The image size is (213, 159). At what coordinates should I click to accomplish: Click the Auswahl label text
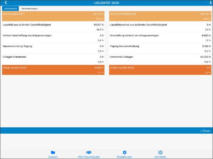tap(53, 157)
